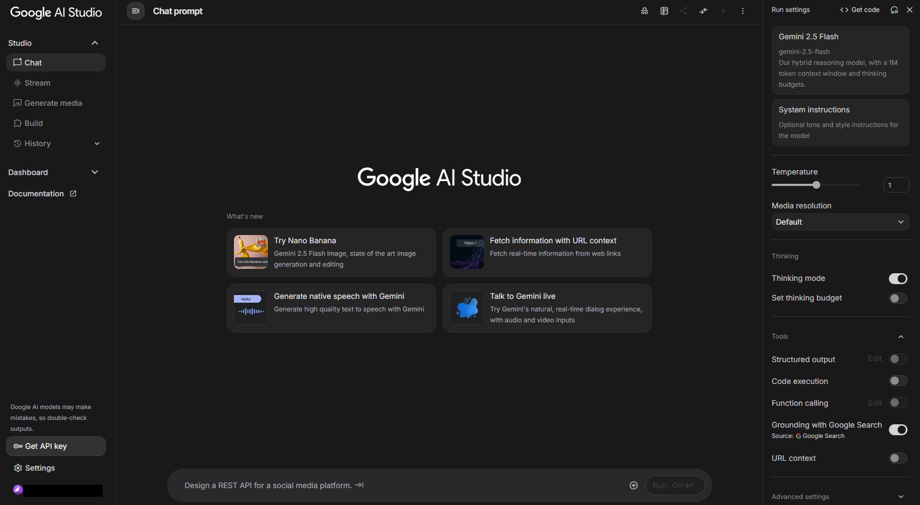Click the Get API key button
This screenshot has height=505, width=920.
pyautogui.click(x=56, y=446)
